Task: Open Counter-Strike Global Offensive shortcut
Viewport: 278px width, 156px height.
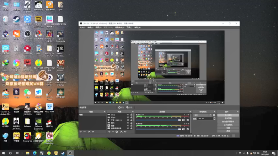Action: [x=5, y=109]
